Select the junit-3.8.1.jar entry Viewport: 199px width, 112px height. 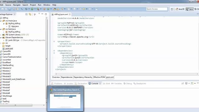click(x=14, y=40)
